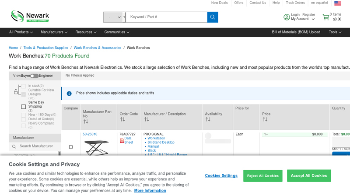Click the blue search magnifier button
The height and width of the screenshot is (196, 350).
tap(213, 17)
